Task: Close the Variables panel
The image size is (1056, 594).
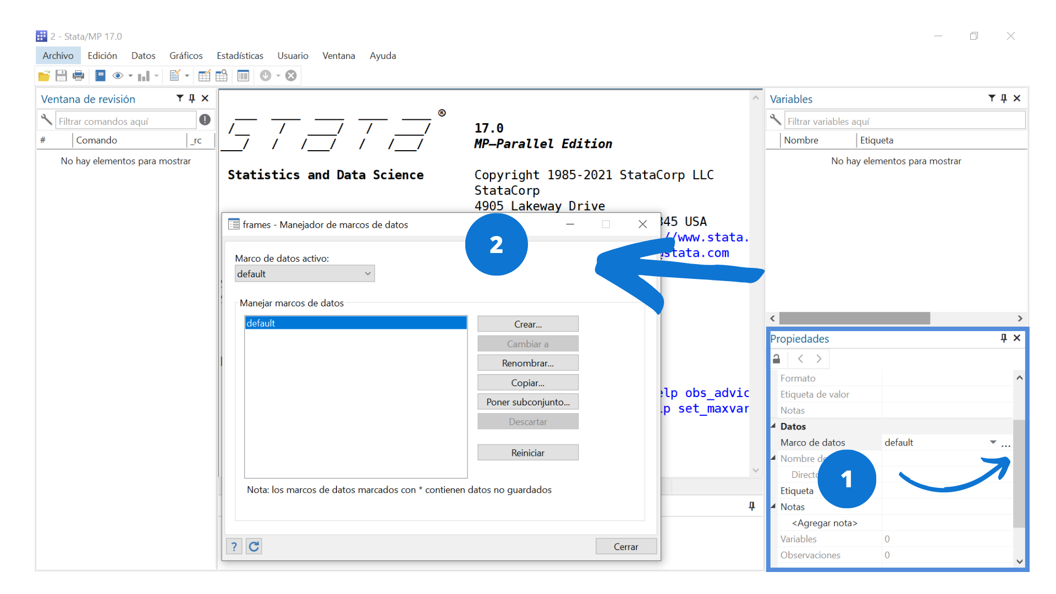Action: click(1017, 98)
